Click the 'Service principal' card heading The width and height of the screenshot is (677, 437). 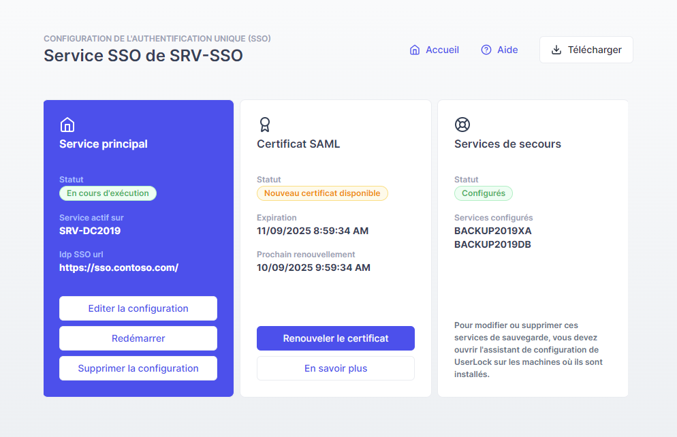pyautogui.click(x=104, y=144)
